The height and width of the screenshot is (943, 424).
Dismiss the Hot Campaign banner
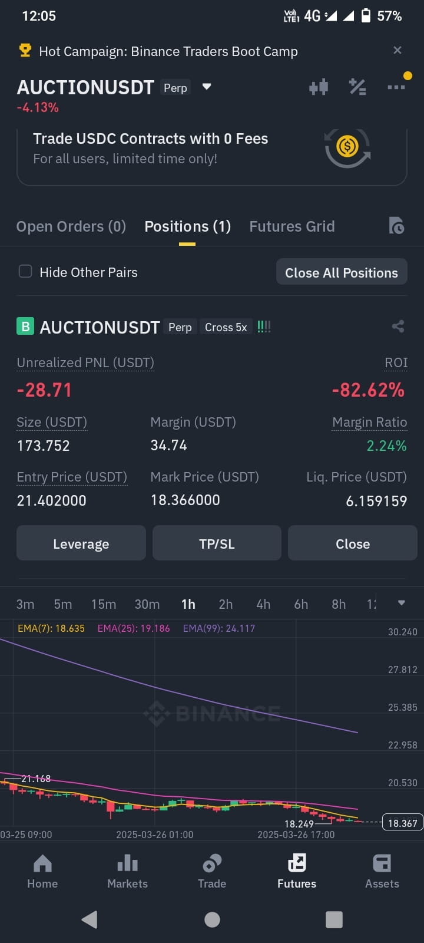397,51
